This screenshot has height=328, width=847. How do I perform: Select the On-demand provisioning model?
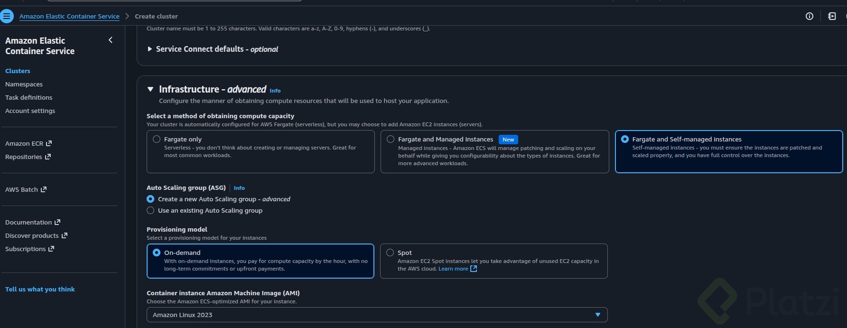(157, 253)
